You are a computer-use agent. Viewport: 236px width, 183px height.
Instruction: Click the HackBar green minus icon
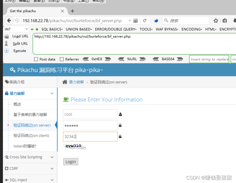(x=32, y=29)
